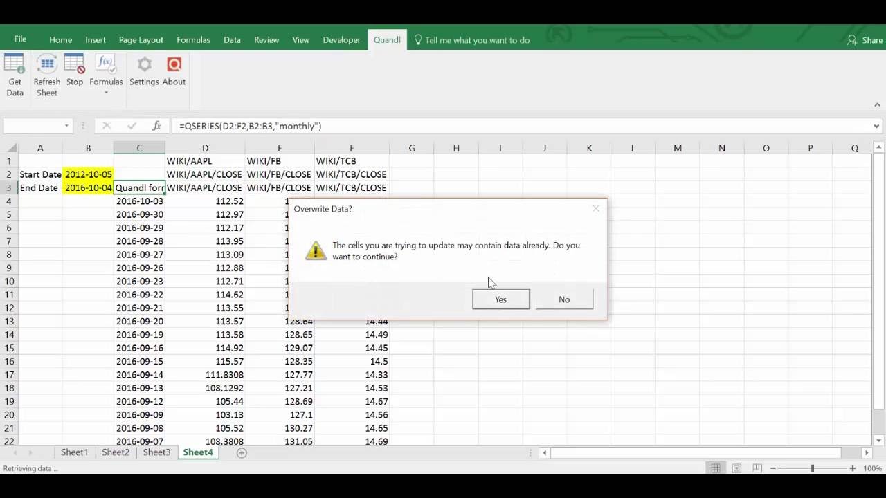Screen dimensions: 886x498
Task: Open the Quandl Formulas dropdown button
Action: (105, 75)
